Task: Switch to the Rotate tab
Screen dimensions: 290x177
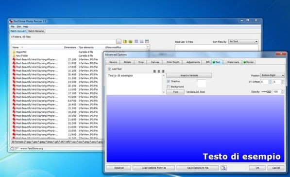Action: tap(127, 62)
